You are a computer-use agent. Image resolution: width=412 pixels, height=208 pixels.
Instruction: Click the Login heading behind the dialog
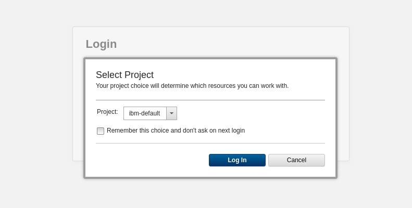101,44
